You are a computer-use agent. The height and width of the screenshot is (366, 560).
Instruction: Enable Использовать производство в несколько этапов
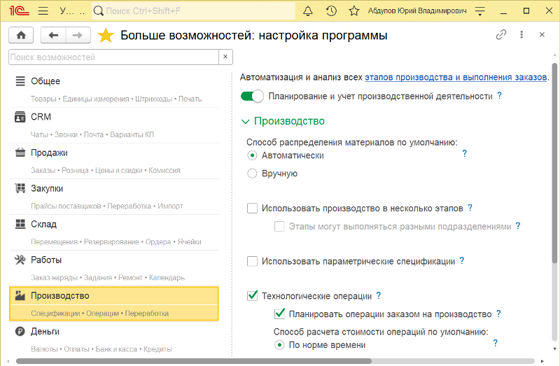(x=252, y=208)
